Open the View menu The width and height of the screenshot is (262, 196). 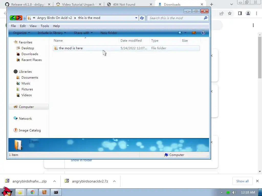[33, 26]
